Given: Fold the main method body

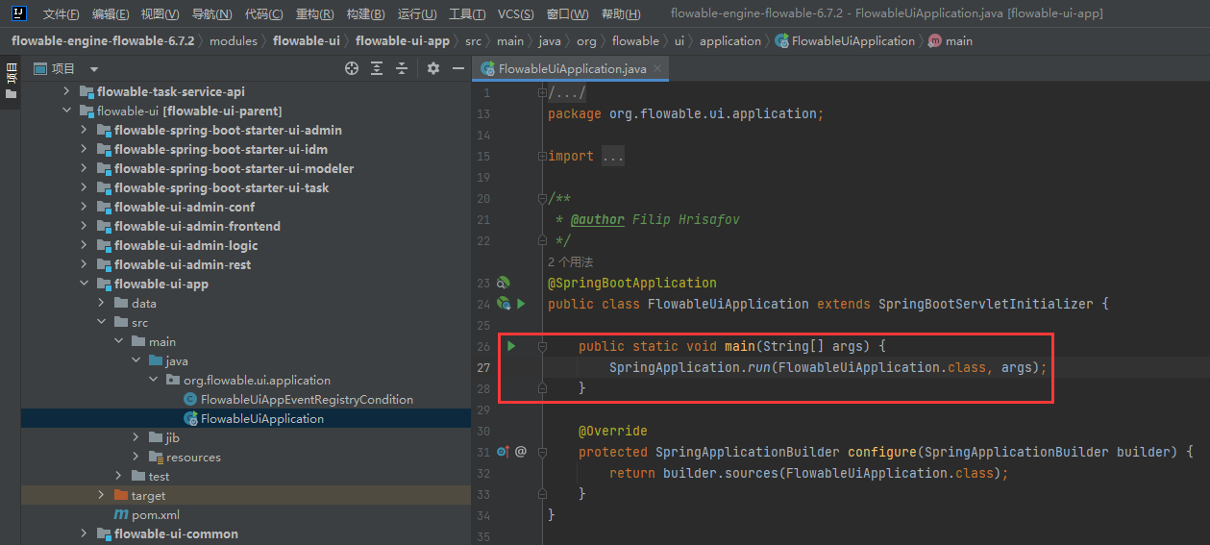Looking at the screenshot, I should click(x=542, y=346).
